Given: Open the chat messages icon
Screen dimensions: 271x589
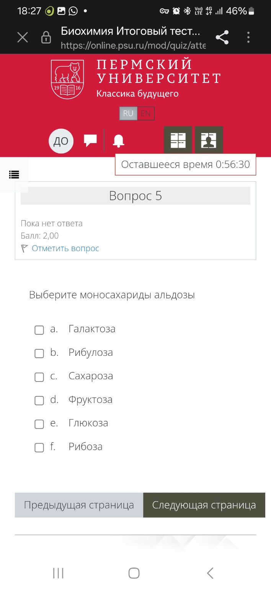Looking at the screenshot, I should coord(91,140).
